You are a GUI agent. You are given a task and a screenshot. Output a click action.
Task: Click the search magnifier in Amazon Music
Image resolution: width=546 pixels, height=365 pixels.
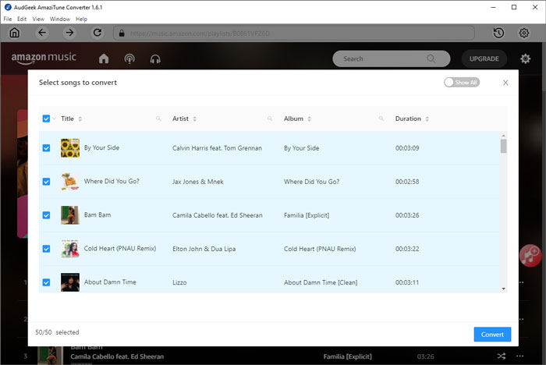[431, 58]
